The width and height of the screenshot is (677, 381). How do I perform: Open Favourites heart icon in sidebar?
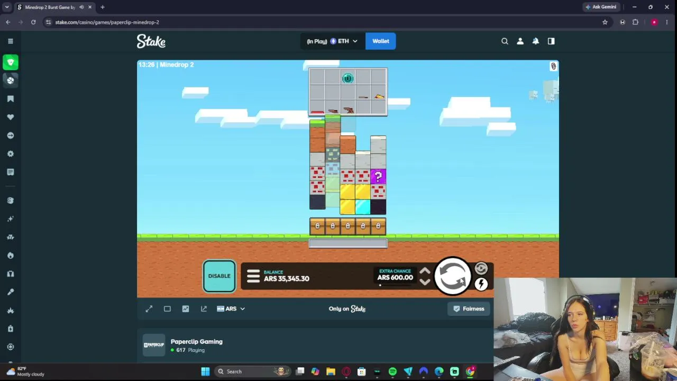point(11,117)
